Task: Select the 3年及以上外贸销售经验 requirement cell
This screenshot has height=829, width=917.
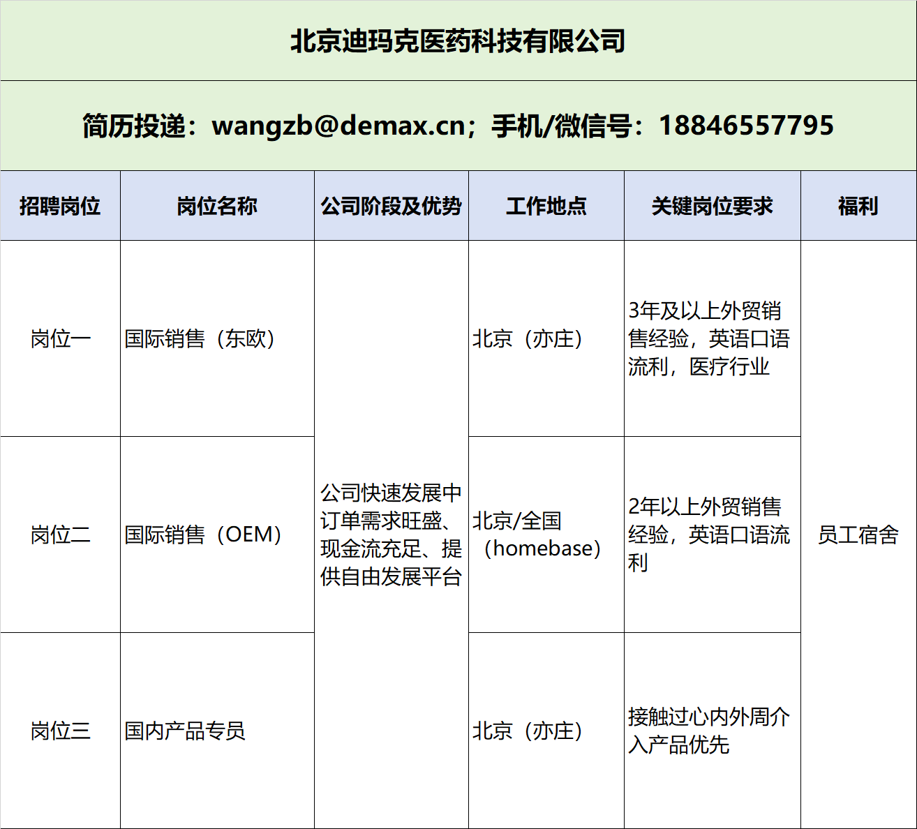Action: 713,338
